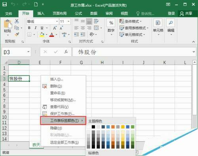Switch to the 插入 Insert tab
Screen dimensions: 198x156
pos(41,13)
